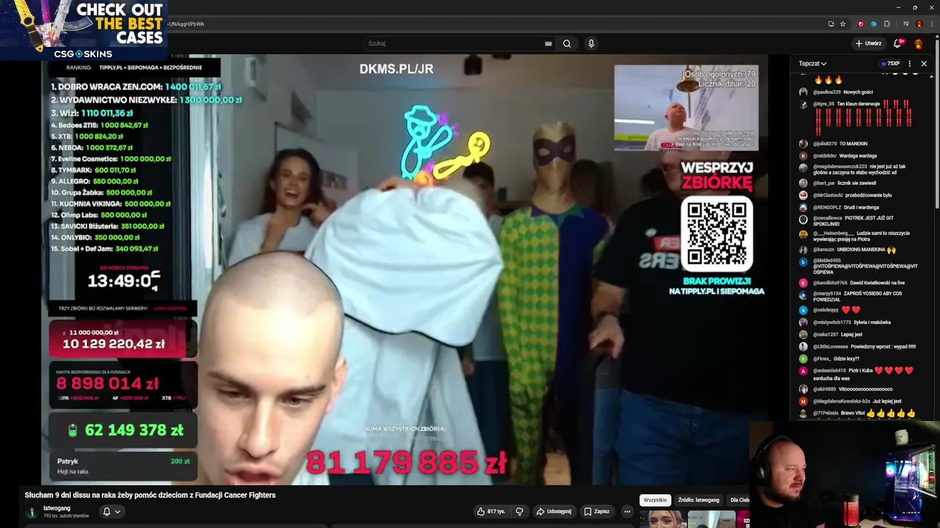Click the DKMS.PL/JR overlay text
The height and width of the screenshot is (528, 940).
(397, 69)
